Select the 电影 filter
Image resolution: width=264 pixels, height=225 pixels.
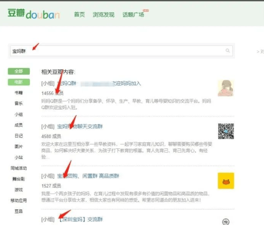(19, 82)
